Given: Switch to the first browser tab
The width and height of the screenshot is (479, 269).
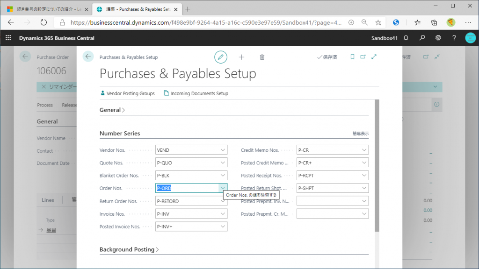Looking at the screenshot, I should pos(48,9).
